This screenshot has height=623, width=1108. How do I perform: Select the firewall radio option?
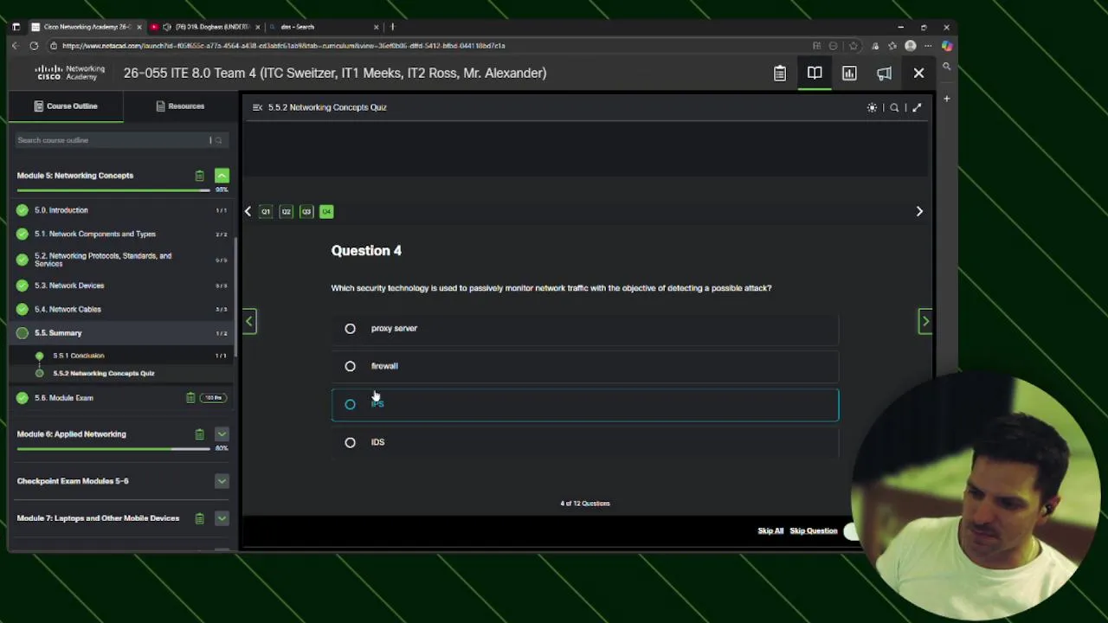[350, 367]
